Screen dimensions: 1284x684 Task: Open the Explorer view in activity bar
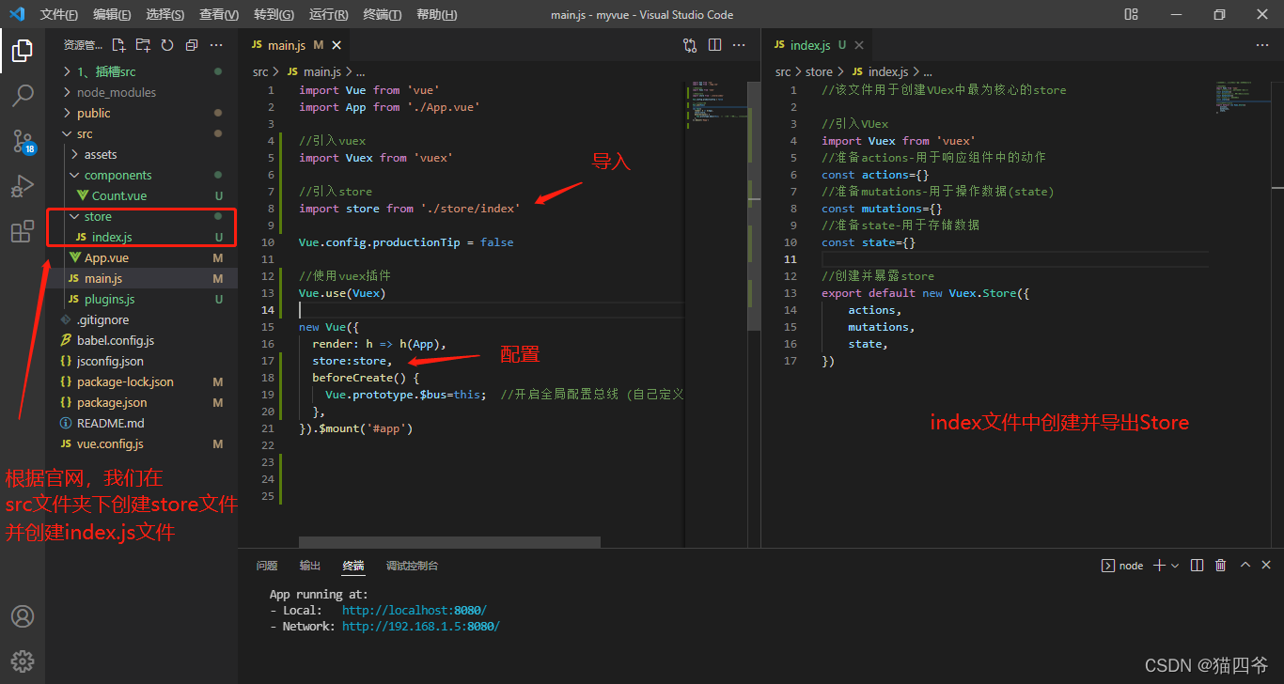click(23, 51)
